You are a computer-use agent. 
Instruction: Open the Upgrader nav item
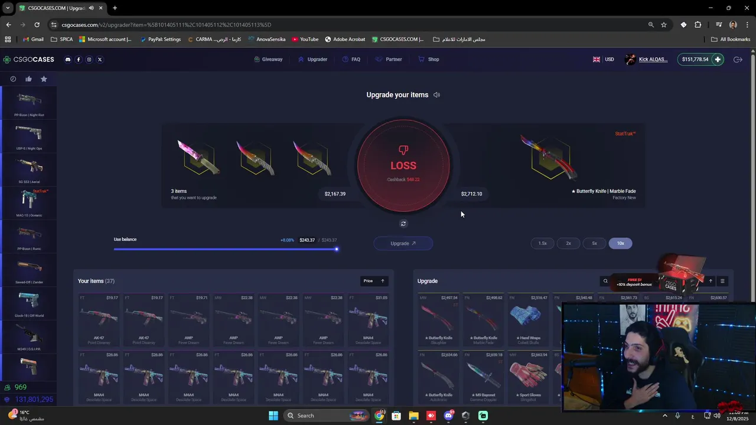coord(312,60)
